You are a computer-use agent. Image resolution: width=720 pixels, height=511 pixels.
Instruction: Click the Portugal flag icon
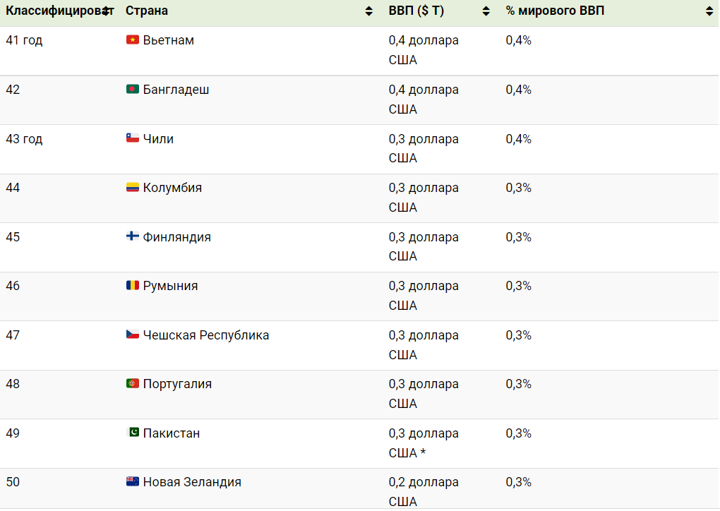tap(132, 384)
